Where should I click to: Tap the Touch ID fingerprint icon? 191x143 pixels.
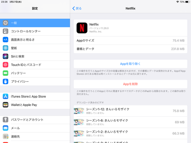[x=5, y=65]
